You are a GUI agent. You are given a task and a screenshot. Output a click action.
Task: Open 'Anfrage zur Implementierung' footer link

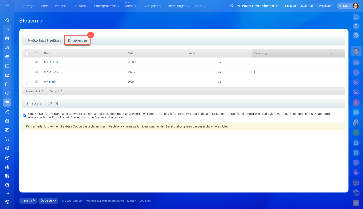pyautogui.click(x=105, y=201)
